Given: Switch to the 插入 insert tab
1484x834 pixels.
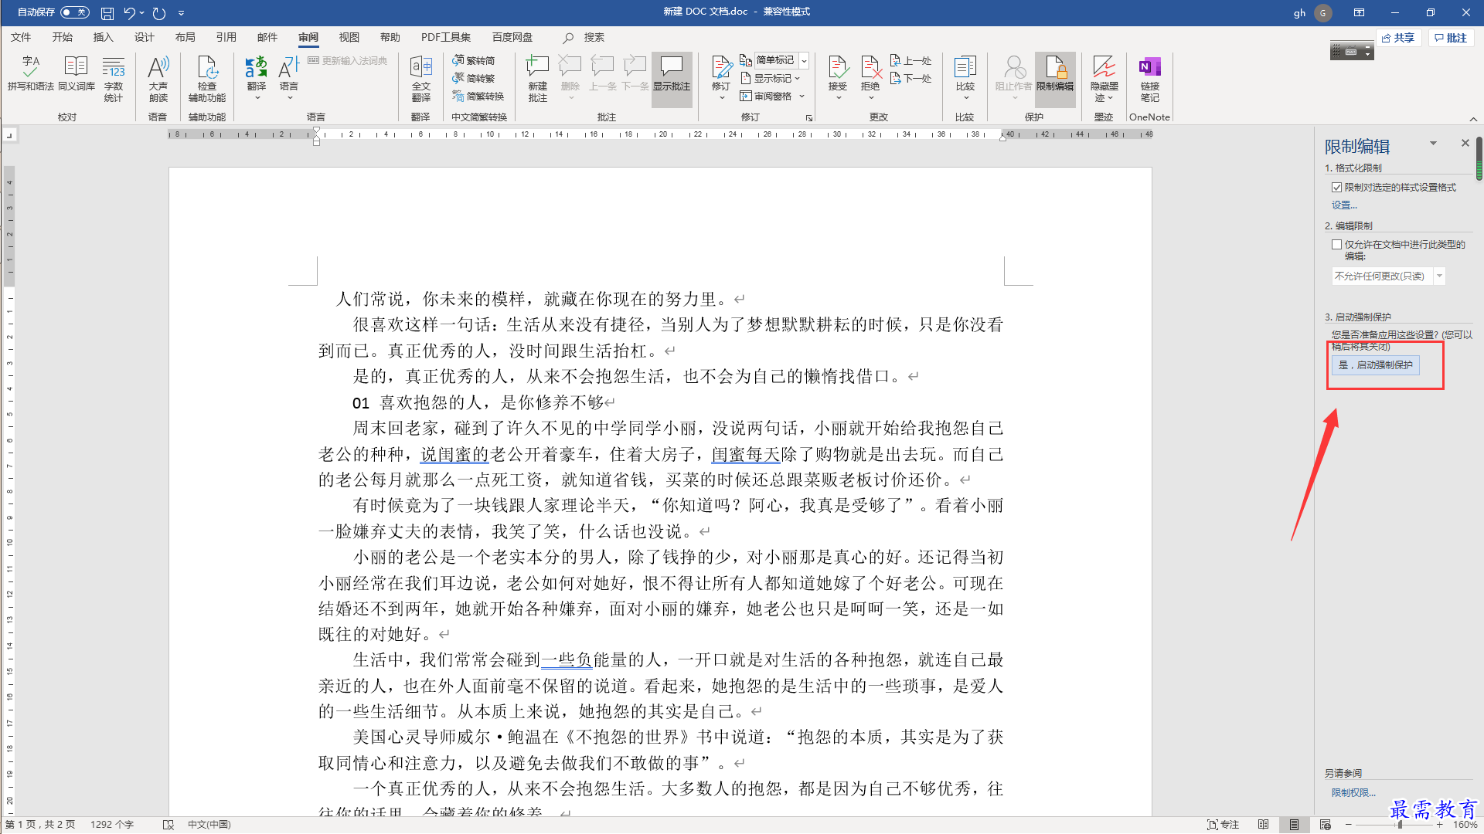Looking at the screenshot, I should point(103,37).
